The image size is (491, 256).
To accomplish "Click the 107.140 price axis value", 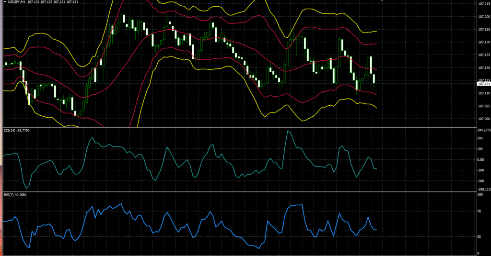I will (484, 68).
